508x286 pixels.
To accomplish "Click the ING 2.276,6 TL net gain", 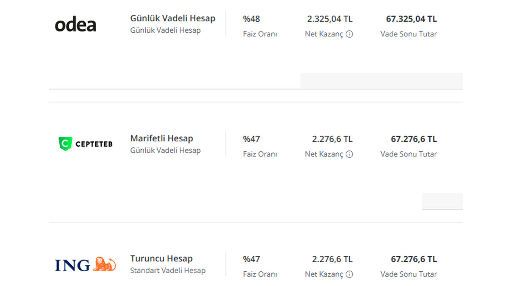I will tap(332, 259).
